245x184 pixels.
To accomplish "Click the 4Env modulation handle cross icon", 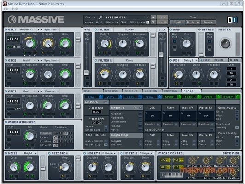I will (x=159, y=97).
